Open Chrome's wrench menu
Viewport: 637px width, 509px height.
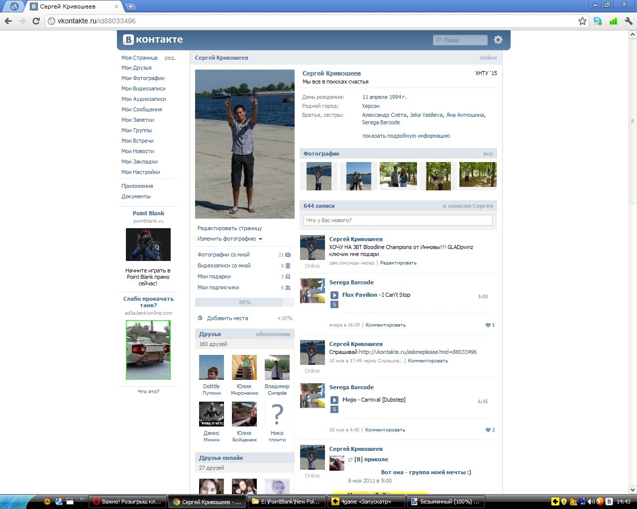(x=629, y=21)
